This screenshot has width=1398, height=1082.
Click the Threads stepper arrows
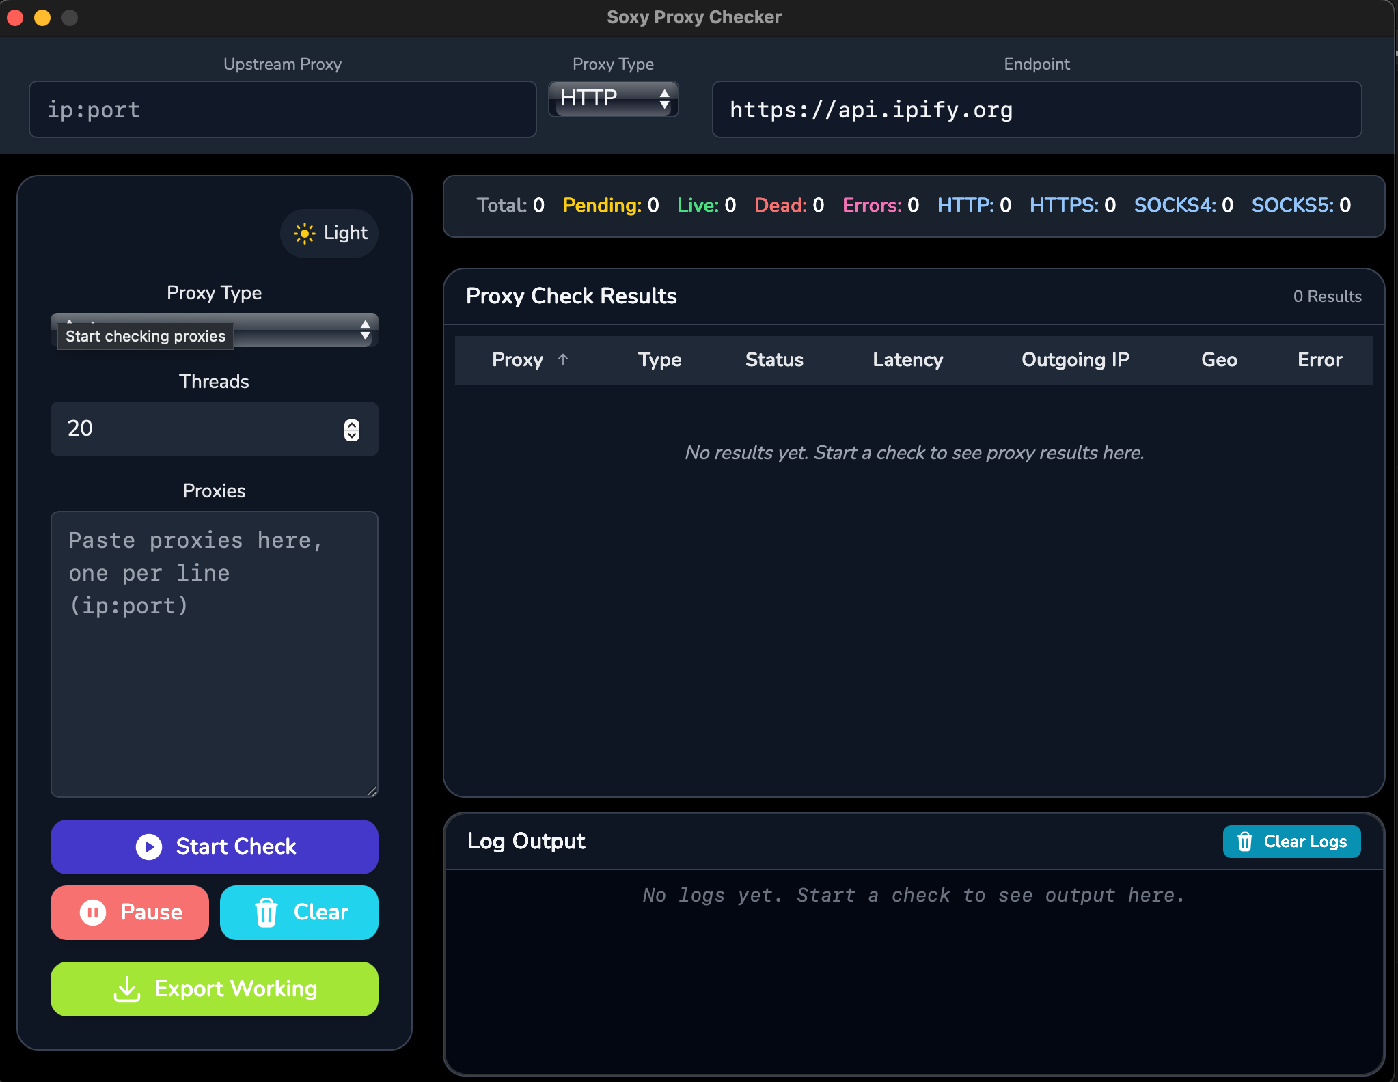(352, 430)
